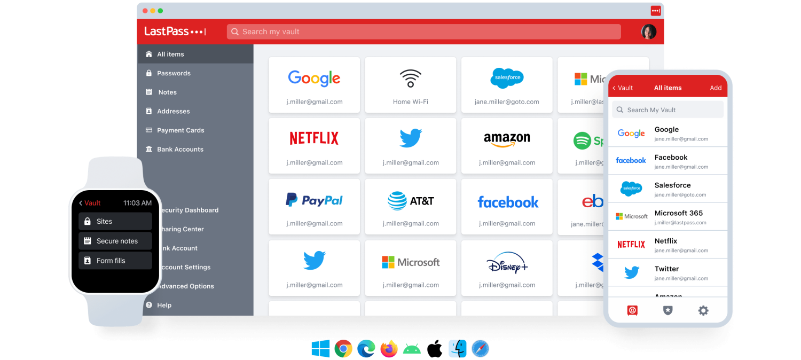Click the card icon beside Payment Cards
This screenshot has height=360, width=801.
click(x=149, y=130)
